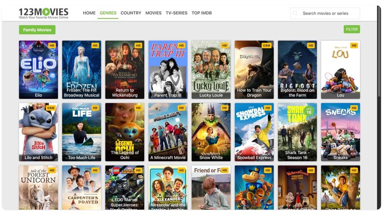Image resolution: width=383 pixels, height=215 pixels.
Task: Open the Snow White poster
Action: point(211,132)
